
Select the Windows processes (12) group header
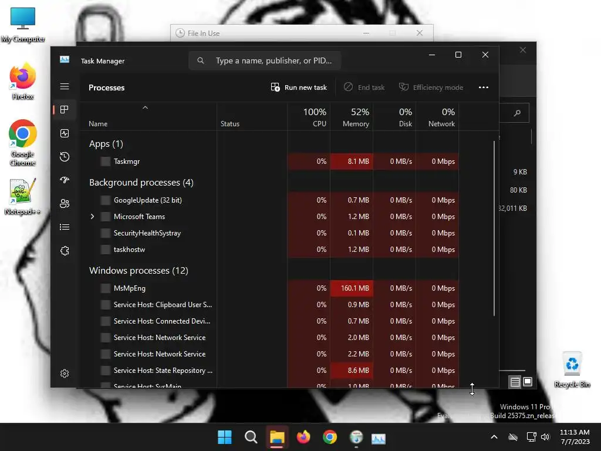coord(139,271)
